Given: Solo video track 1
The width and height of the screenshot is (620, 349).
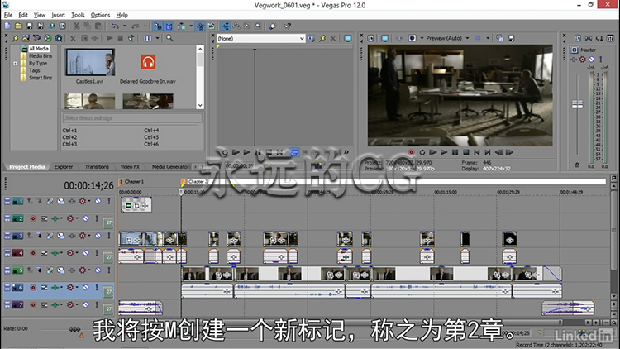Looking at the screenshot, I should pos(109,202).
